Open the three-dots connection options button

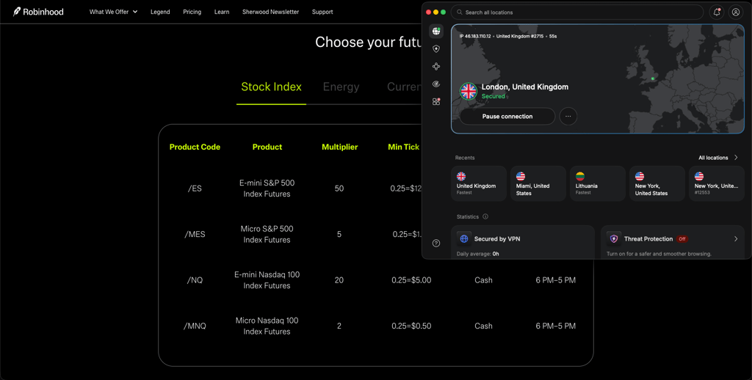click(x=568, y=117)
